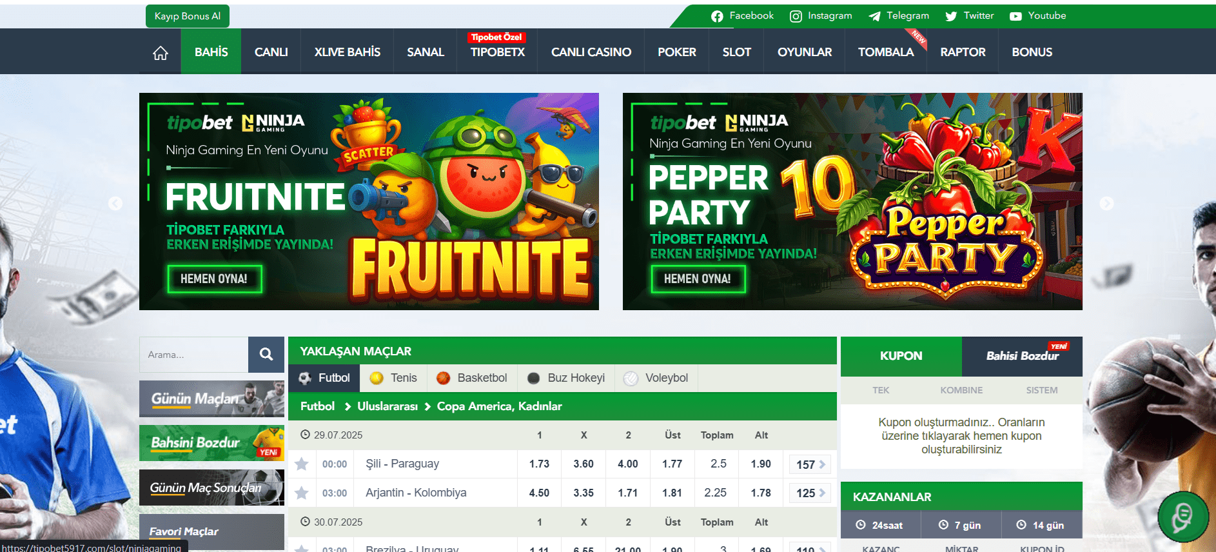The image size is (1216, 552).
Task: Click HEMEN OYNA on Fruitnite banner
Action: pyautogui.click(x=215, y=279)
